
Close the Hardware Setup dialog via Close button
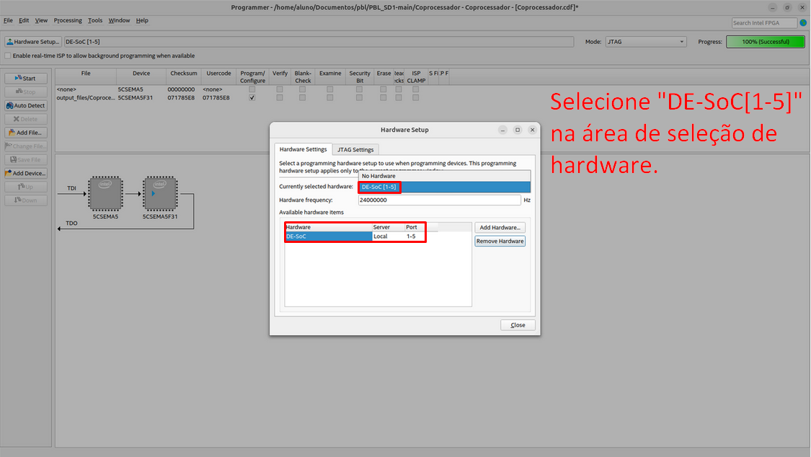(518, 325)
